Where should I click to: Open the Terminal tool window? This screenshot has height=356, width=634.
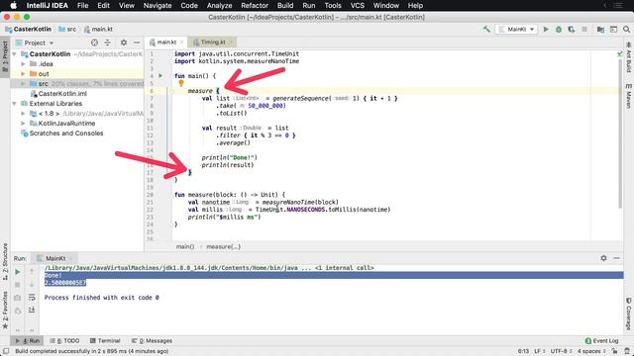pyautogui.click(x=105, y=340)
